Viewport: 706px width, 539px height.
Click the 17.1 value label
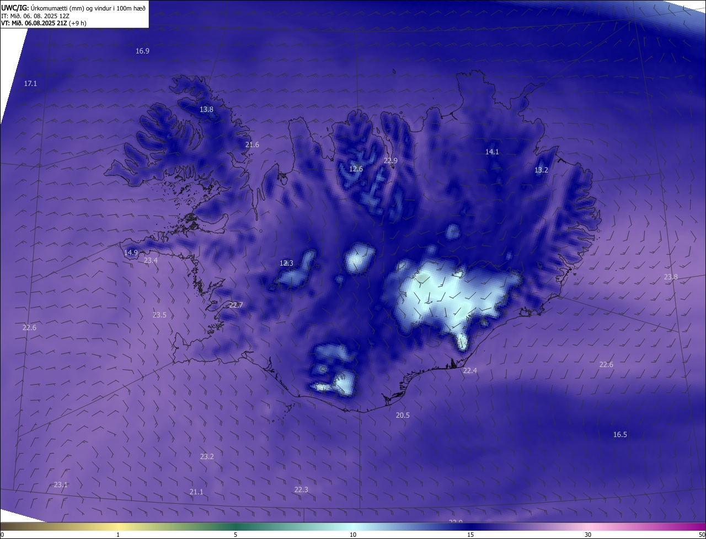pos(30,83)
